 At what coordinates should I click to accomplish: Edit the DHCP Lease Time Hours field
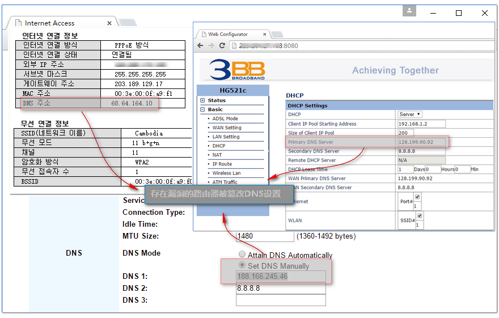click(433, 169)
